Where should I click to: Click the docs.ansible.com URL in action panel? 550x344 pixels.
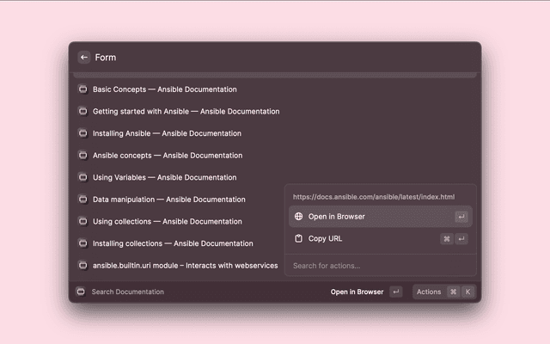tap(373, 197)
